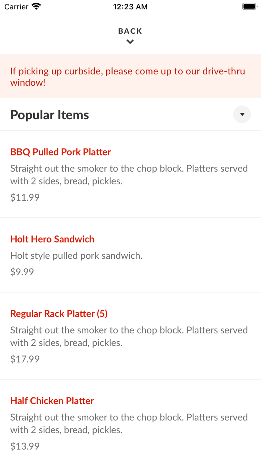
Task: Tap the Wi-Fi icon in status bar
Action: [x=35, y=6]
